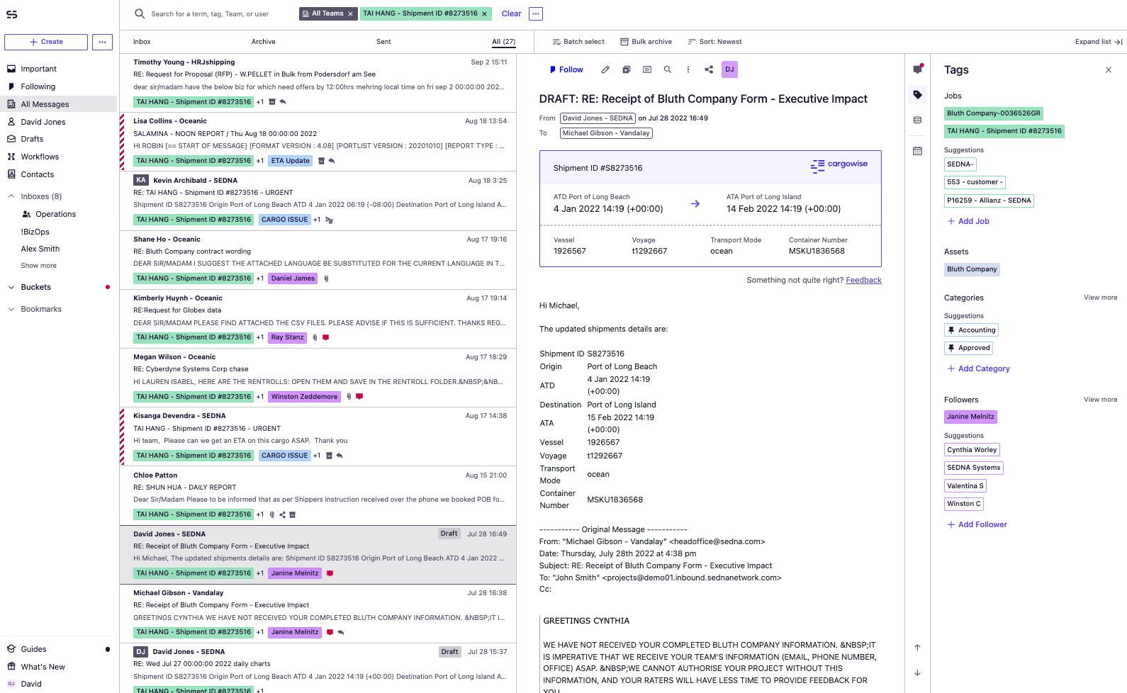Viewport: 1127px width, 693px height.
Task: Click the share icon in message toolbar
Action: (709, 69)
